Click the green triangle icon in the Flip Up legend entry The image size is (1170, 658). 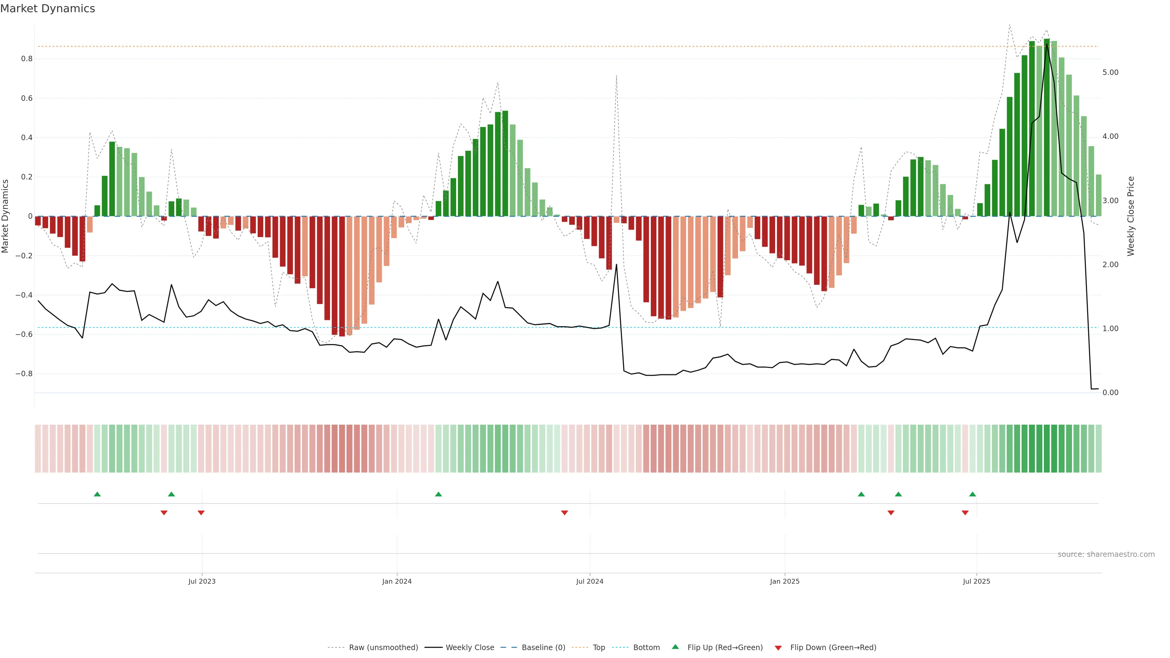coord(675,647)
